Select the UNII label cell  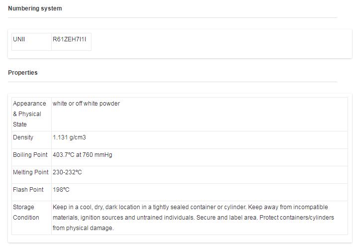pos(31,42)
